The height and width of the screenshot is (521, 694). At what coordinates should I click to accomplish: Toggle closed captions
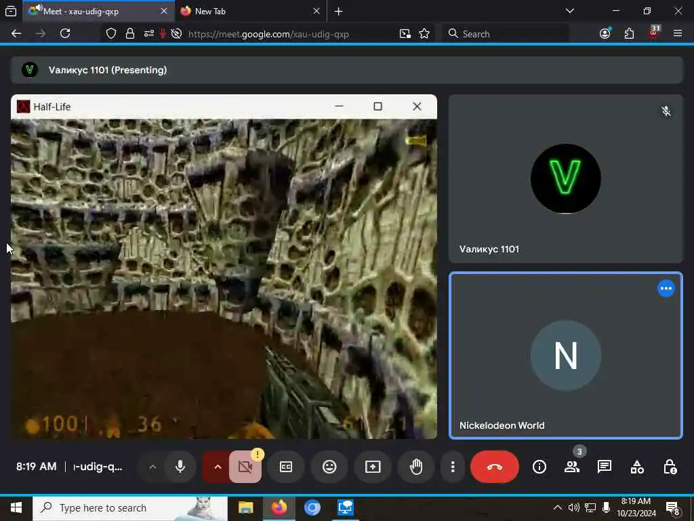[x=286, y=467]
